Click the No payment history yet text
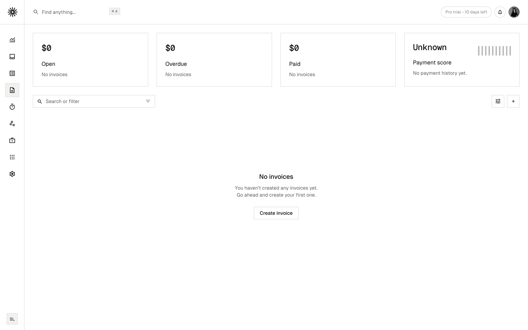This screenshot has height=330, width=528. (440, 73)
